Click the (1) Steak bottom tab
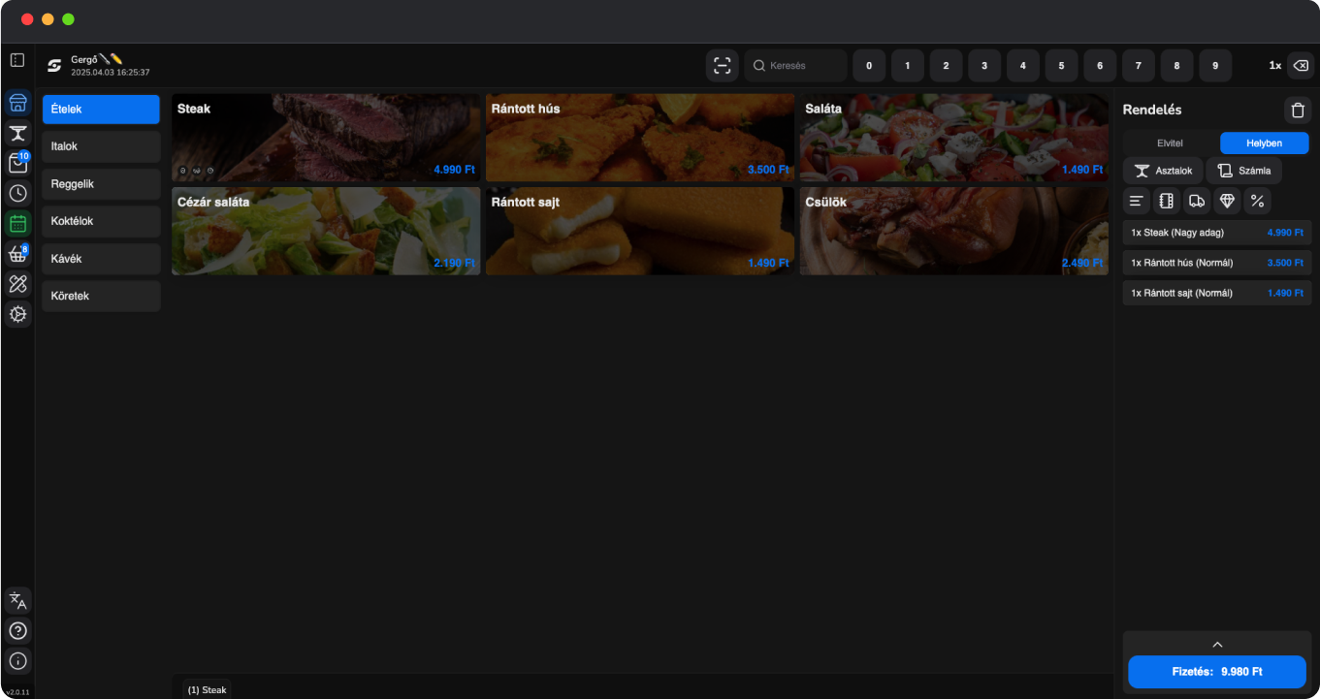Image resolution: width=1320 pixels, height=699 pixels. (x=207, y=690)
